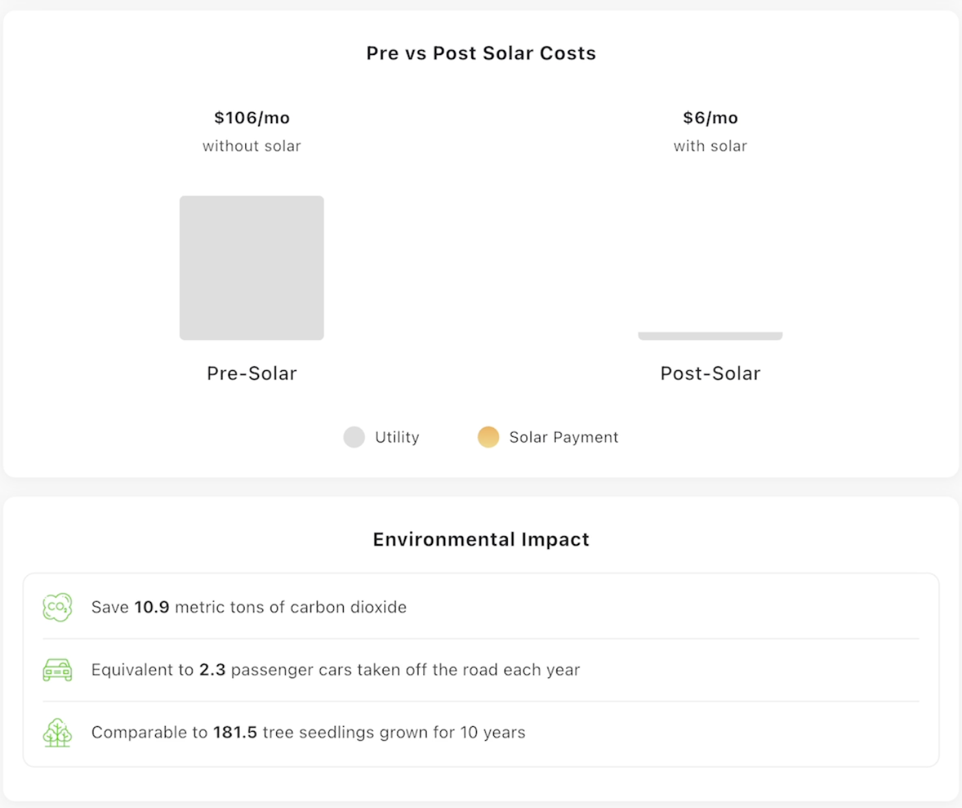Viewport: 962px width, 808px height.
Task: Click the $6/mo cost value
Action: coord(711,117)
